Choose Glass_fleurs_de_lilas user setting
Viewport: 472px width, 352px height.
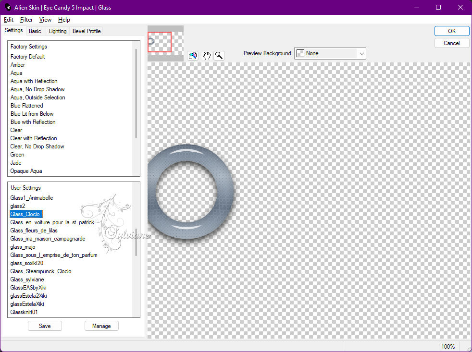click(34, 230)
